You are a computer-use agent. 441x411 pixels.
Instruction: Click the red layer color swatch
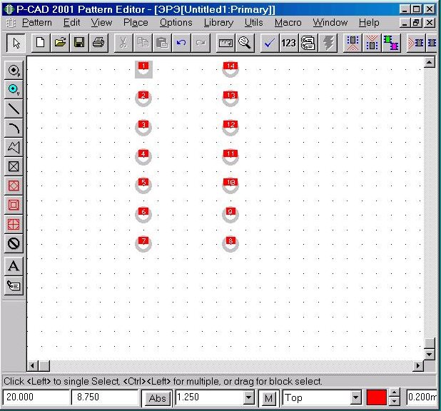377,397
